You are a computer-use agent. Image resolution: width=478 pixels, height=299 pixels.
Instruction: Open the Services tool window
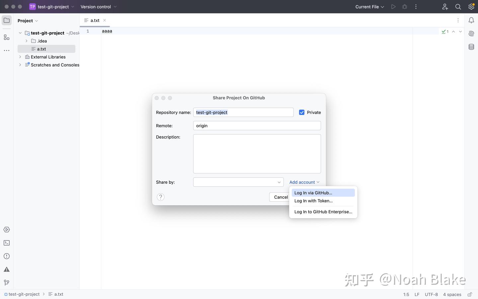[x=7, y=230]
